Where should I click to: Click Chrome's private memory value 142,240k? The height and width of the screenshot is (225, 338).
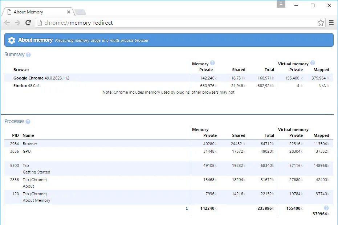tap(208, 78)
